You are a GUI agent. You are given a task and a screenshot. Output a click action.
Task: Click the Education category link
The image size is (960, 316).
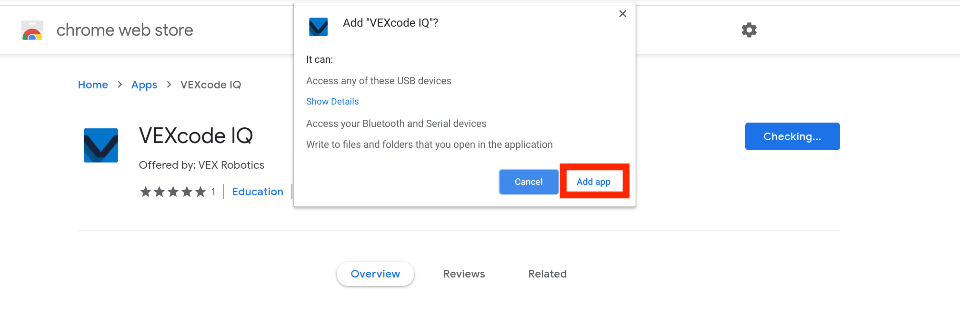pyautogui.click(x=258, y=192)
